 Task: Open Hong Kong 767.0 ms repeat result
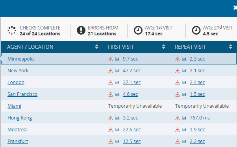point(200,118)
